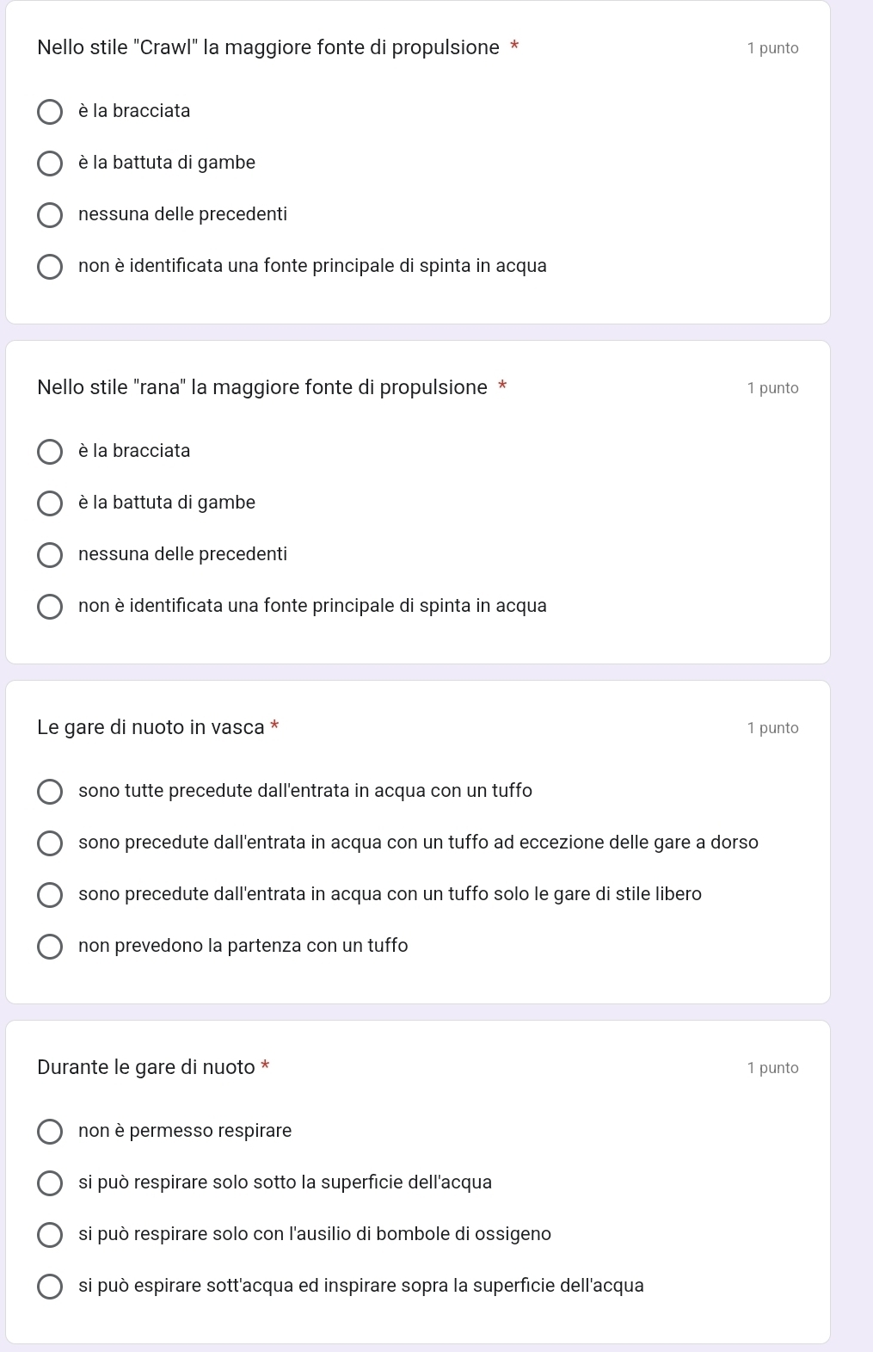The height and width of the screenshot is (1352, 873).
Task: Click the 'Durante le gare di nuoto' heading
Action: tap(146, 1067)
